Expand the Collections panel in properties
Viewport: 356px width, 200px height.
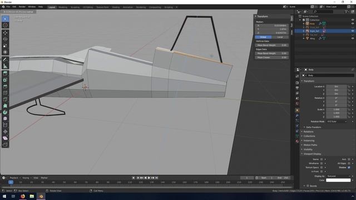[309, 136]
